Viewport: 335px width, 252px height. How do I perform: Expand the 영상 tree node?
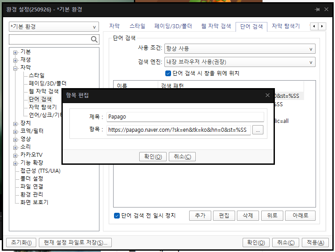(15, 140)
